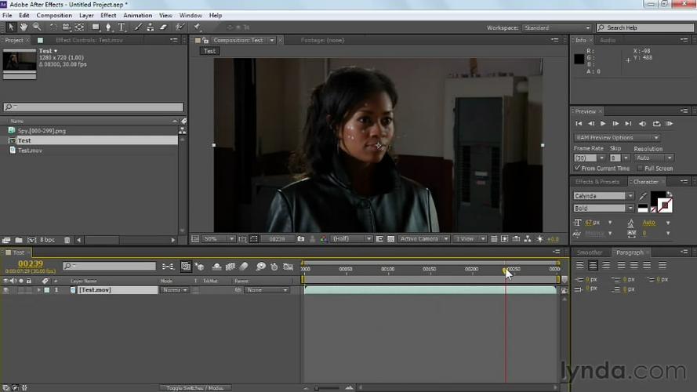Click the black fill color swatch
This screenshot has width=697, height=392.
point(658,198)
